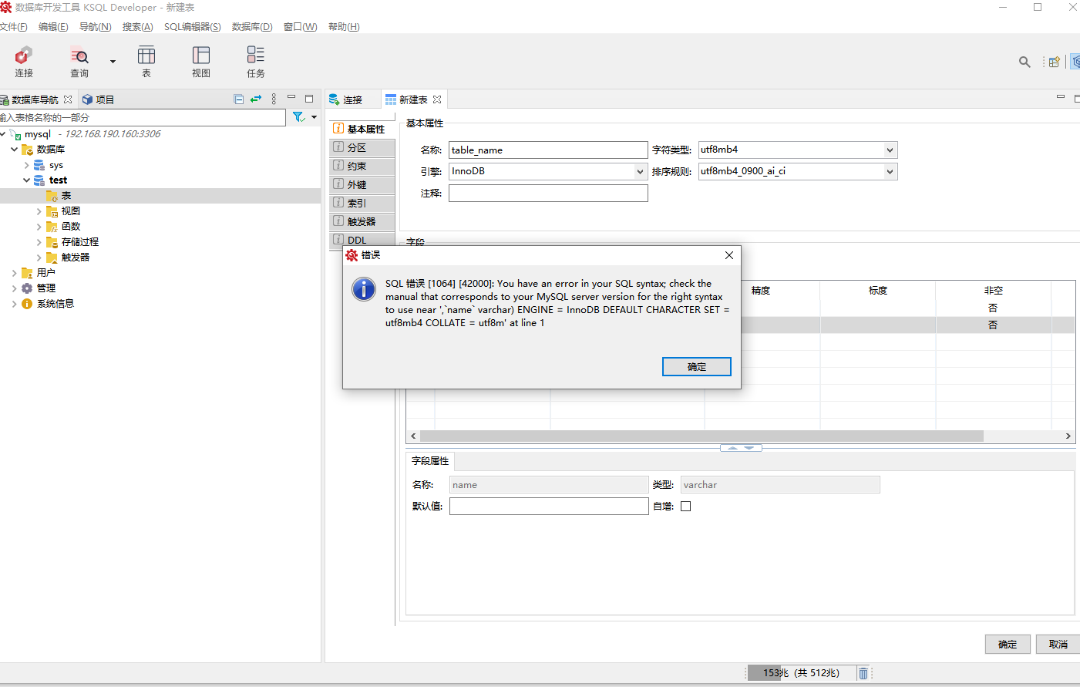Switch to the 连接 editor tab

coord(352,100)
